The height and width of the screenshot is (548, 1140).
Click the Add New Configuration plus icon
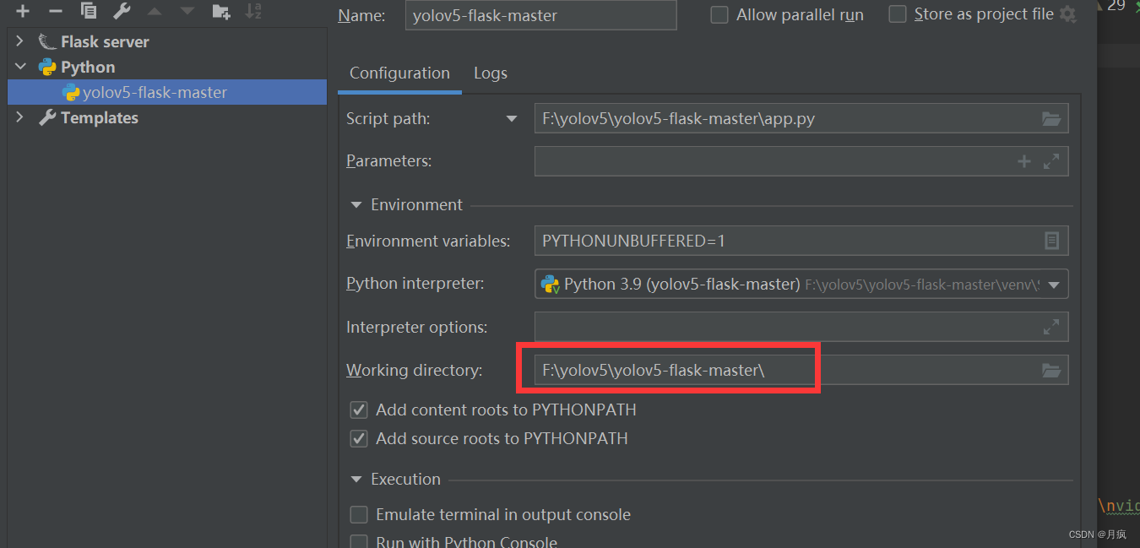pos(23,11)
